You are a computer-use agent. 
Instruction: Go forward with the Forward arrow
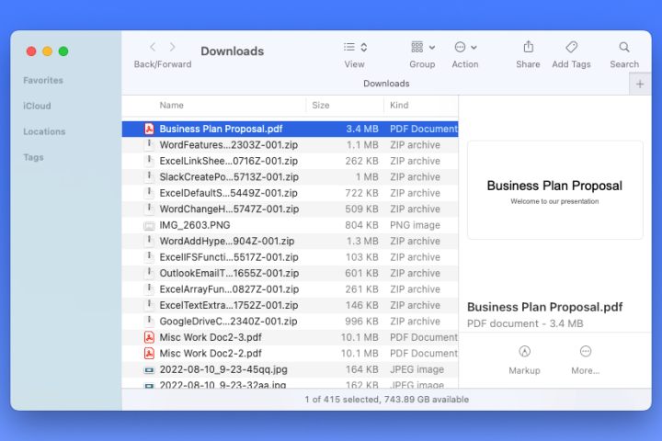(172, 47)
